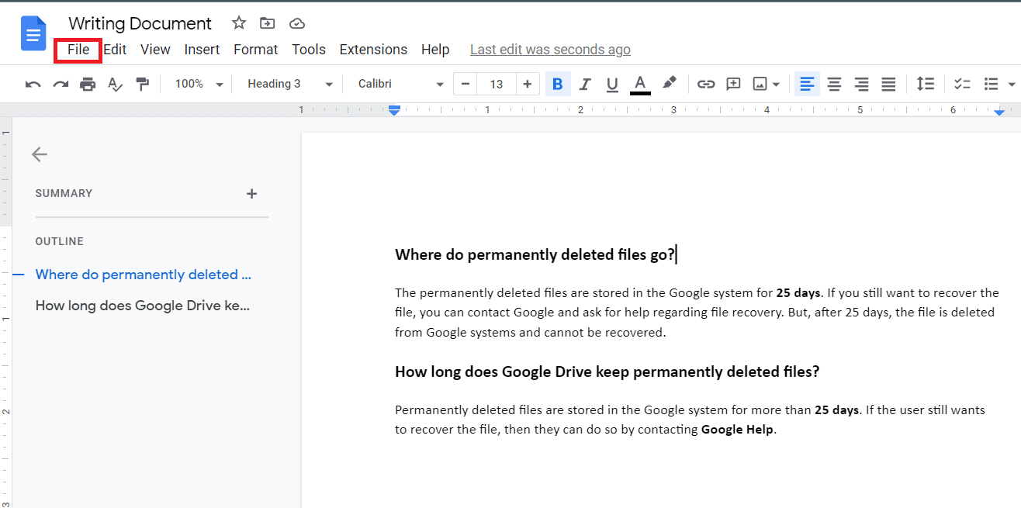Image resolution: width=1021 pixels, height=508 pixels.
Task: Open version history via last edit link
Action: [550, 50]
